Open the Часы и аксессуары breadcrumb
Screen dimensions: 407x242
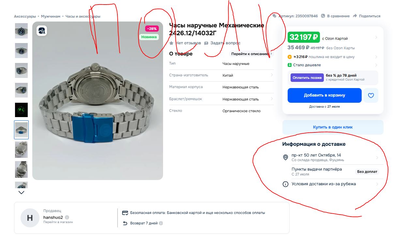[83, 16]
